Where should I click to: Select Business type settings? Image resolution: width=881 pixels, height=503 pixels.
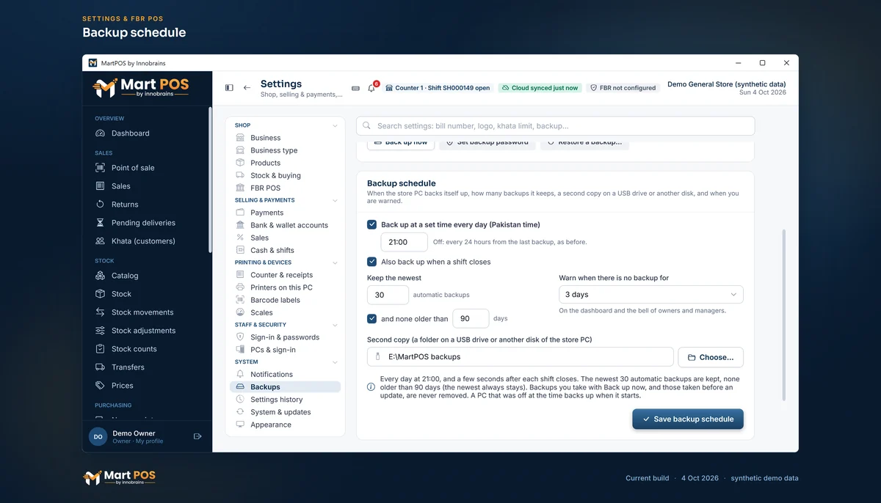tap(285, 150)
